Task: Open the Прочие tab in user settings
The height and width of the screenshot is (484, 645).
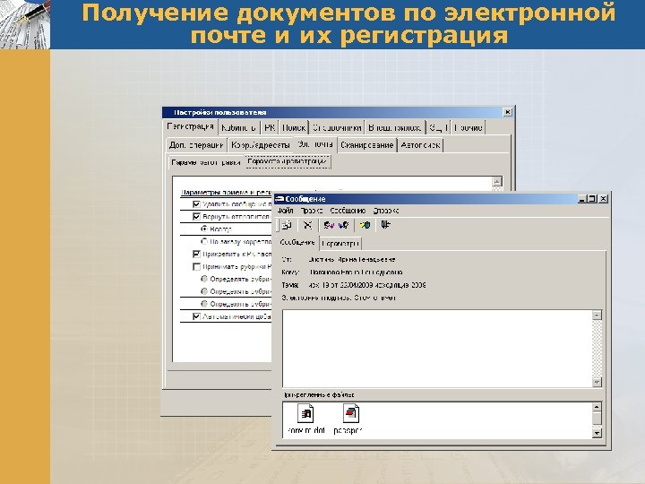Action: [469, 127]
